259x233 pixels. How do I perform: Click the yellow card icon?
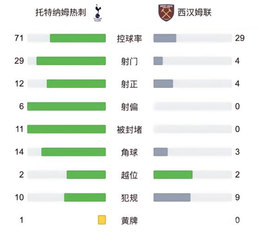(x=102, y=220)
